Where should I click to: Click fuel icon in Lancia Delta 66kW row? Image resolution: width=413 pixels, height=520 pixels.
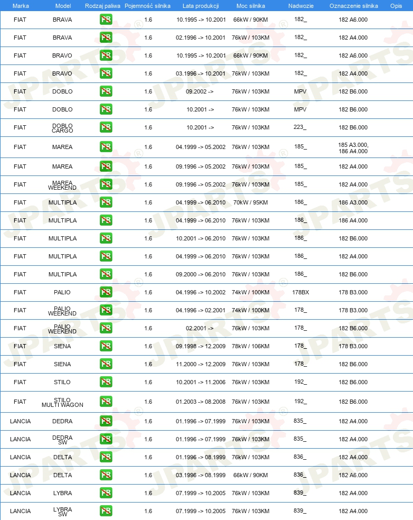106,475
